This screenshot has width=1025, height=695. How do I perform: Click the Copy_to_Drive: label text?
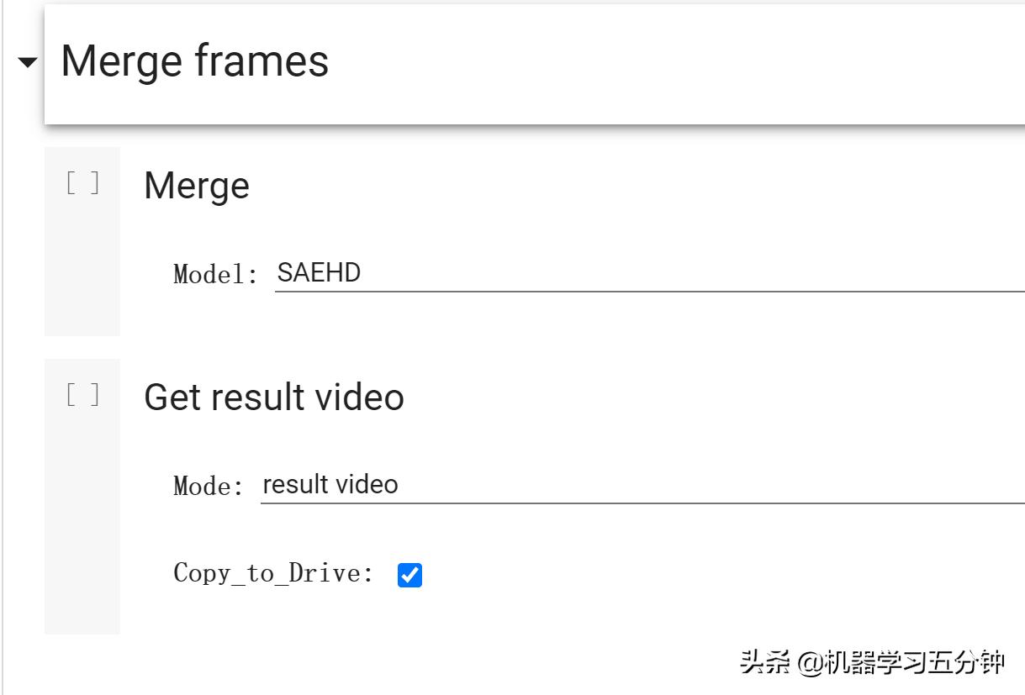coord(273,573)
